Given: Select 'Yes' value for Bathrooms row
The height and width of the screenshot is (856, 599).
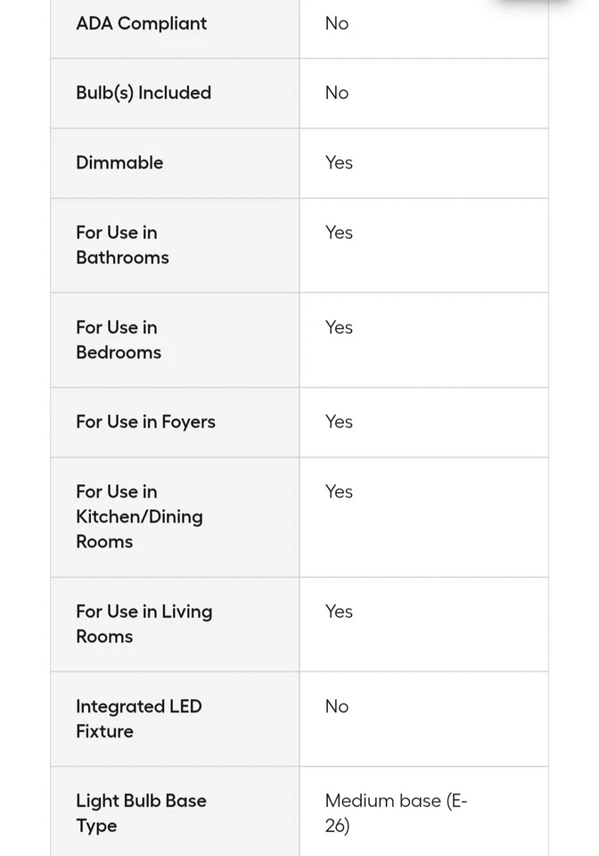Looking at the screenshot, I should point(339,233).
